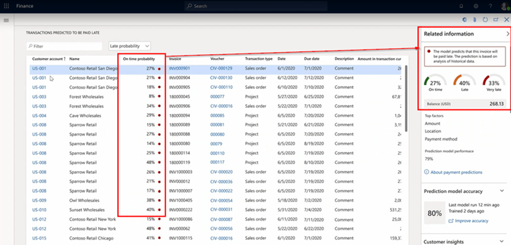Click the red dot in 180000045 row
The image size is (511, 245).
pos(159,97)
